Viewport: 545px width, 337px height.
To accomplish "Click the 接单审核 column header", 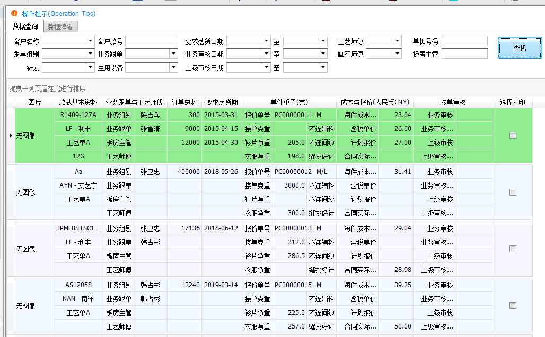I will (453, 102).
